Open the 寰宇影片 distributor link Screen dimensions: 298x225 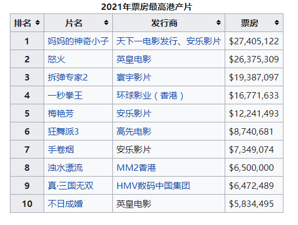[134, 78]
